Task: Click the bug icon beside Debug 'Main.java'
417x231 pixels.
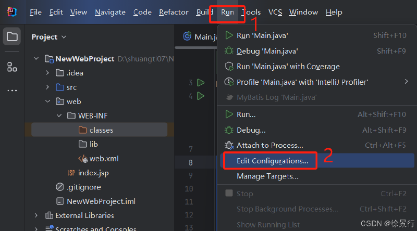Action: pyautogui.click(x=229, y=50)
